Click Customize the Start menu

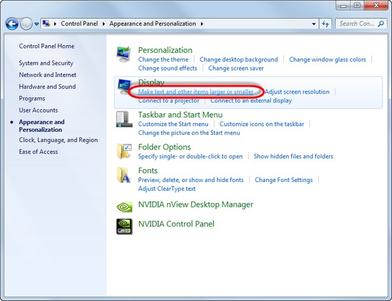pos(173,124)
